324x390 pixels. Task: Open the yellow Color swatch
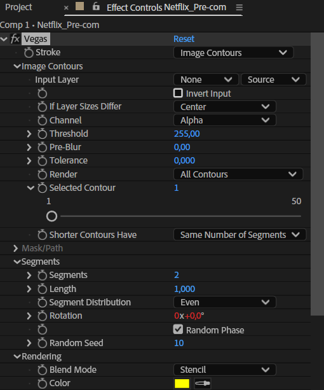(182, 383)
